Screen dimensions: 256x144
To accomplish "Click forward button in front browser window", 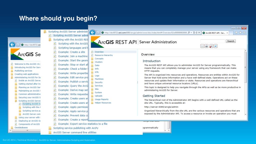I will point(98,32).
